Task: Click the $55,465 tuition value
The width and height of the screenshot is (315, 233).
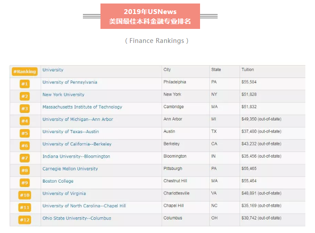Action: [249, 169]
